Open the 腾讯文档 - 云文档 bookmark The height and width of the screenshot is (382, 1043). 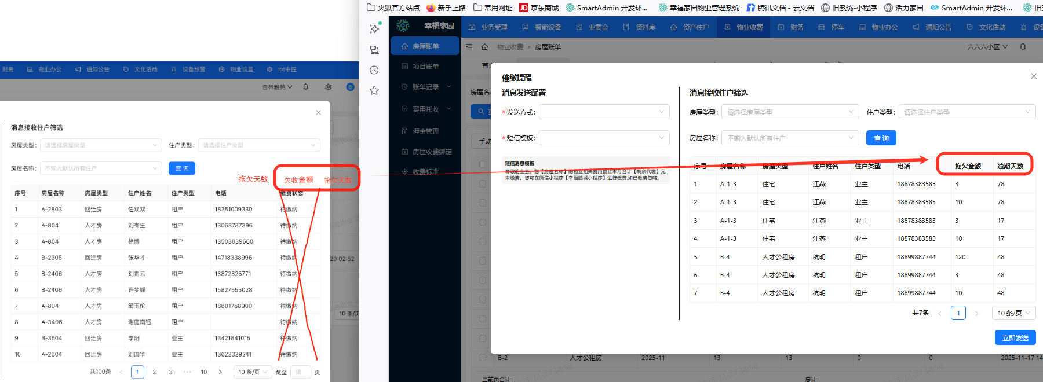(x=780, y=8)
